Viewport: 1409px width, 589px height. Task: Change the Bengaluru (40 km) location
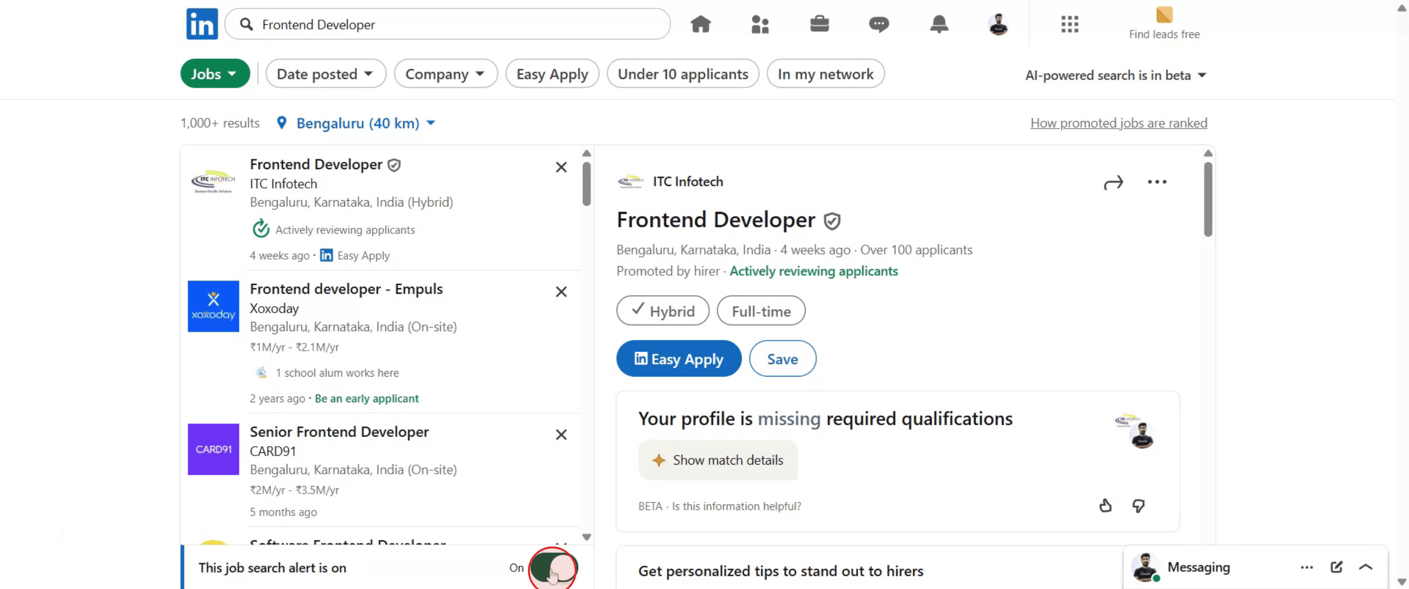click(x=365, y=124)
